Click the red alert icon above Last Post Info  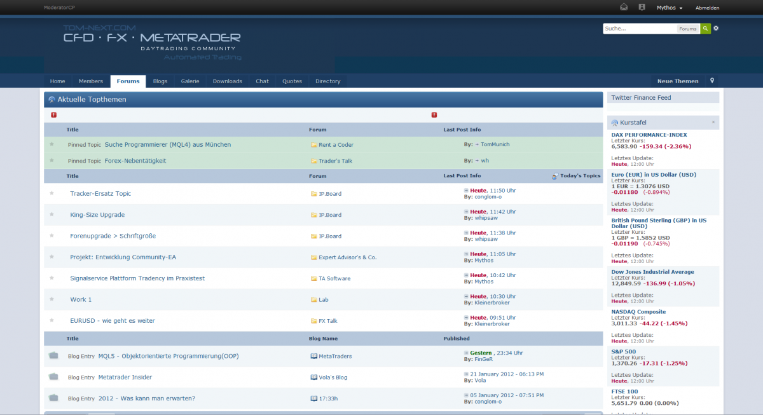[434, 115]
